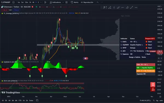Select the trend angle drawing tool
164x103 pixels.
click(x=110, y=7)
